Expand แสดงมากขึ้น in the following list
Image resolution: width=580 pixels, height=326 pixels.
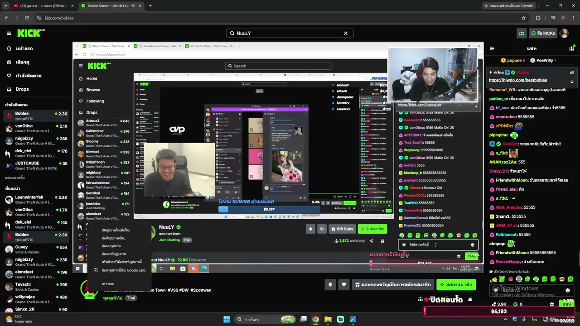pyautogui.click(x=15, y=178)
